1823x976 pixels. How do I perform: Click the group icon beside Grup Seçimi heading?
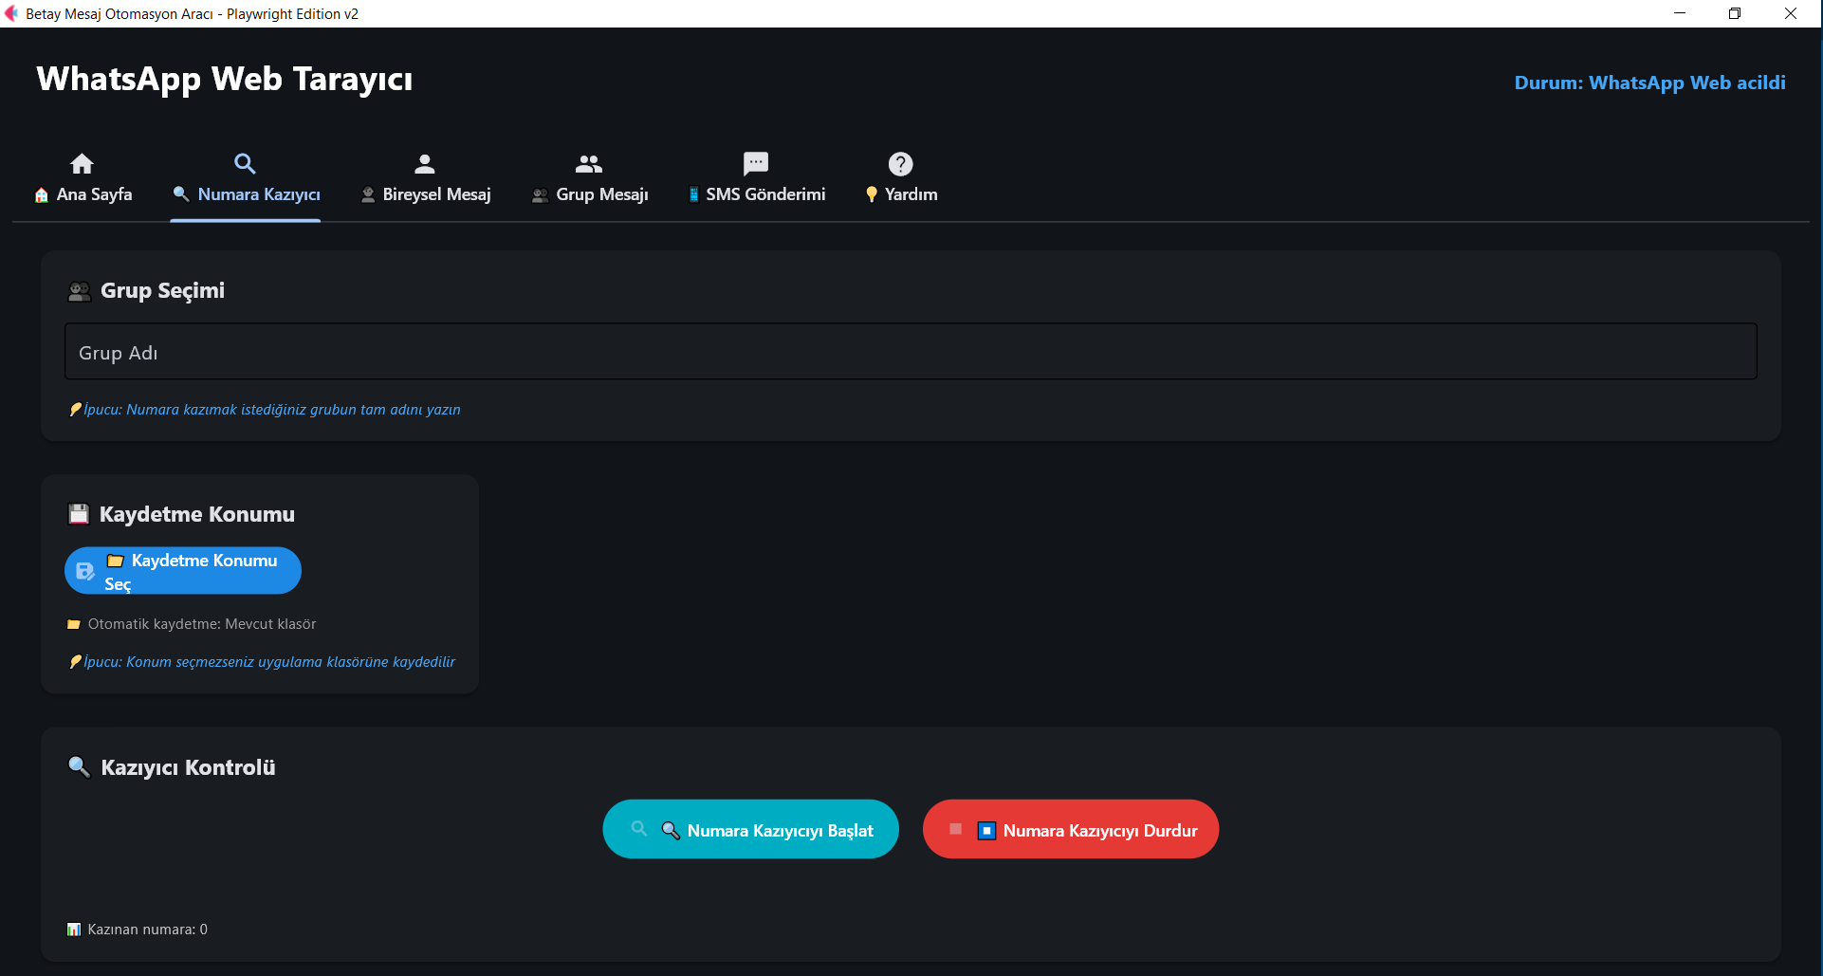[x=80, y=291]
